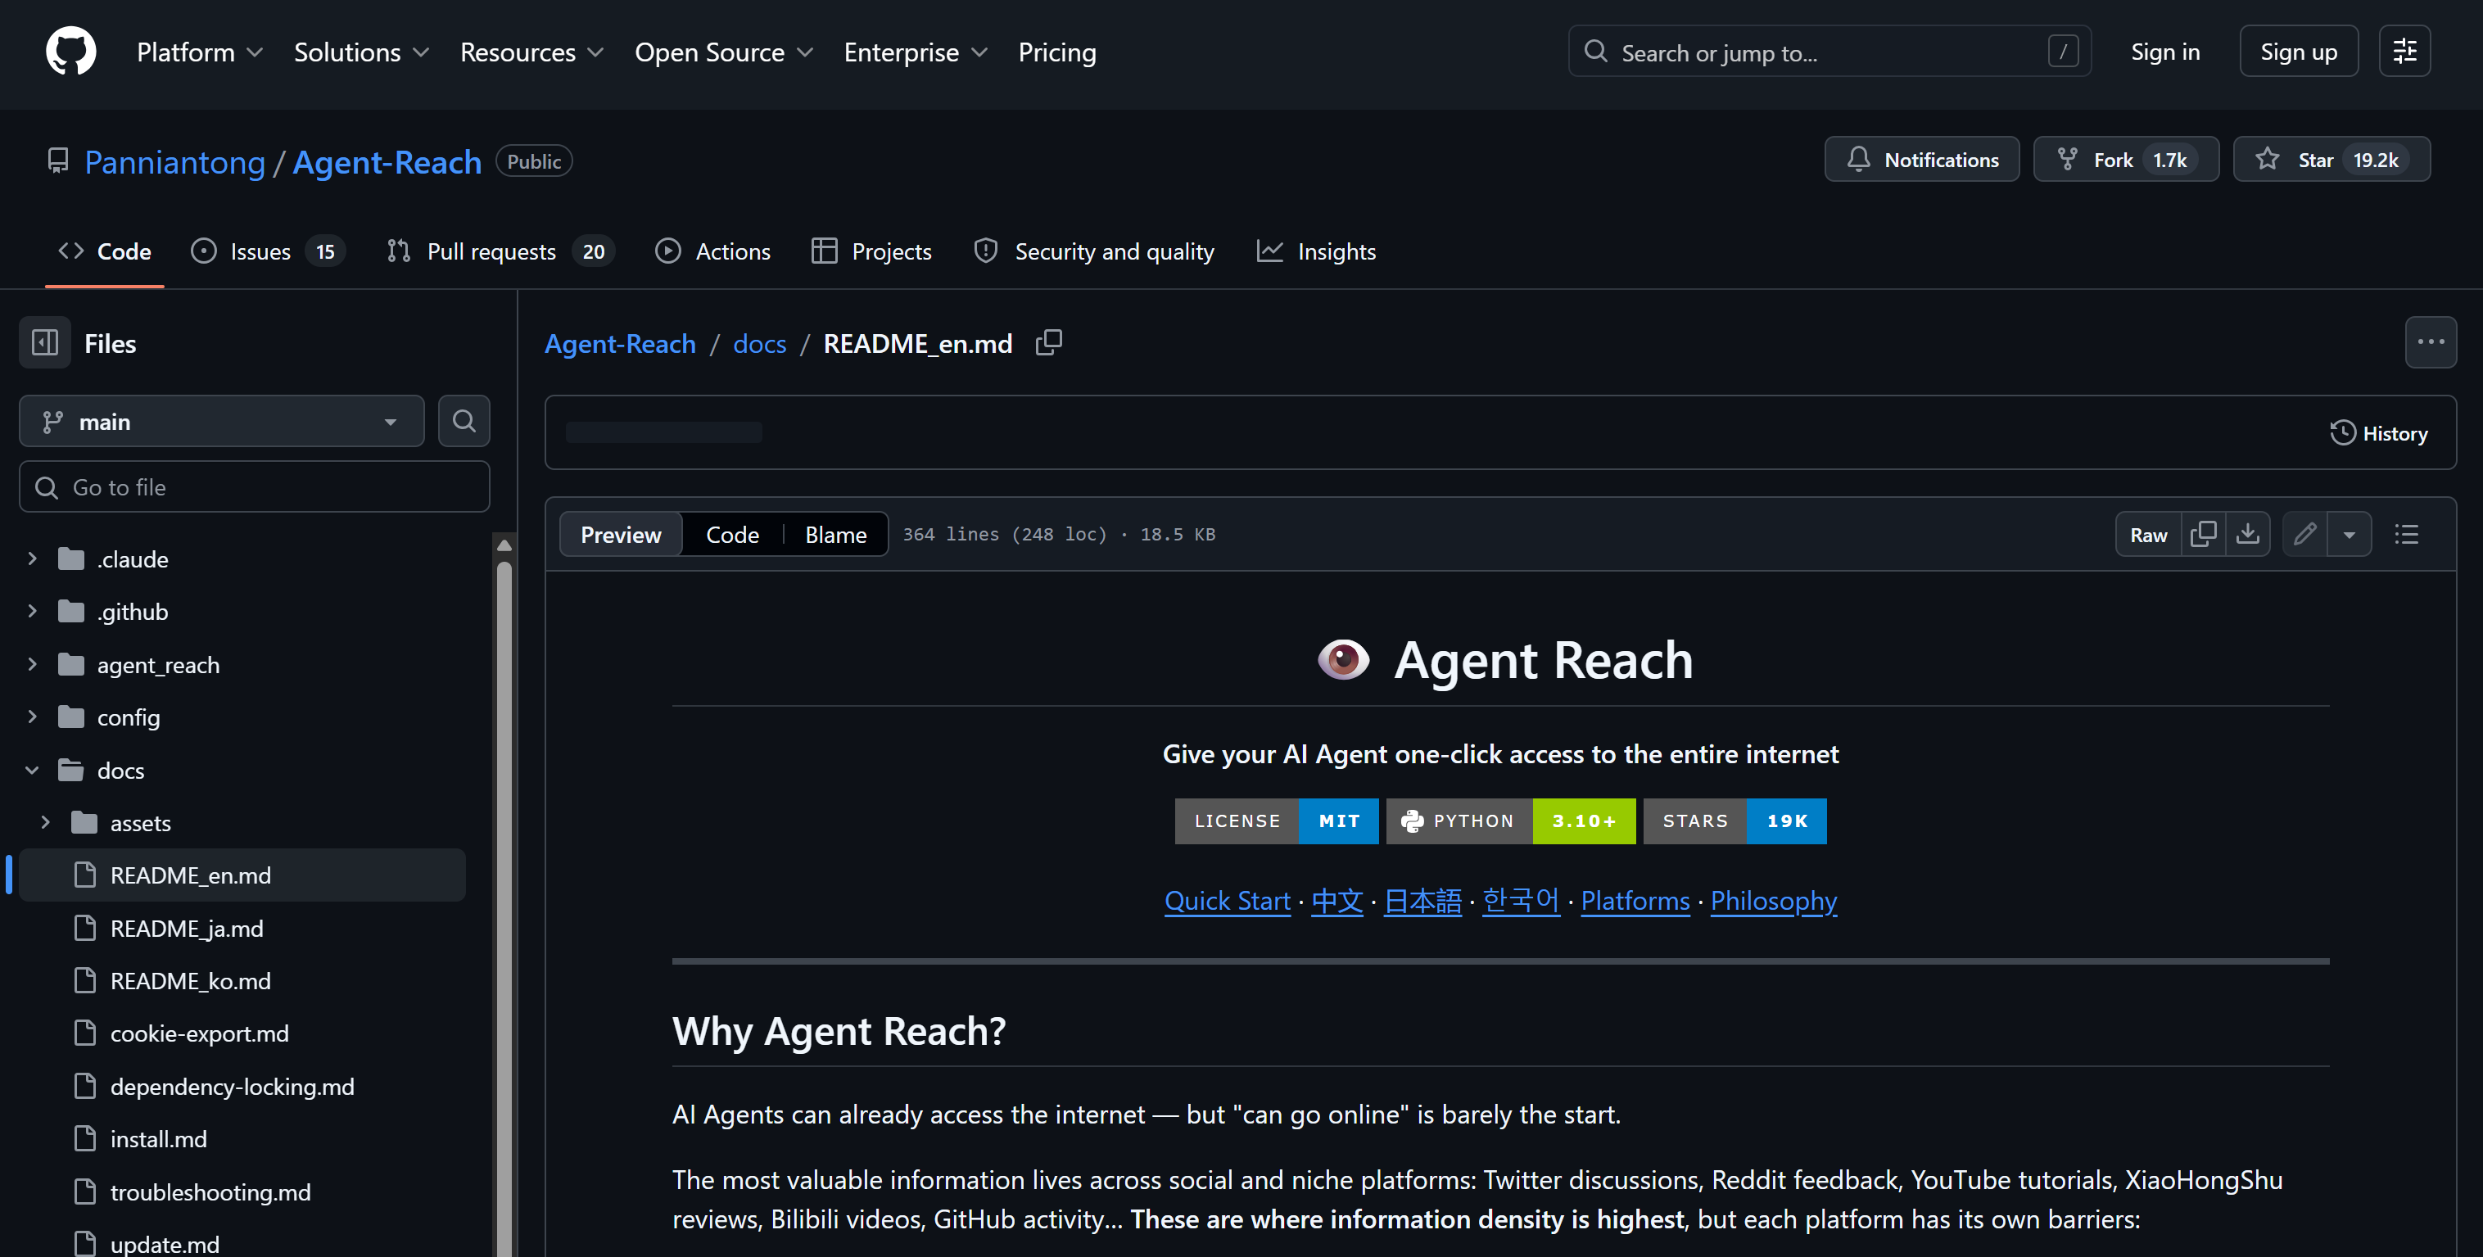Viewport: 2483px width, 1257px height.
Task: Open the Actions tab
Action: pyautogui.click(x=712, y=251)
